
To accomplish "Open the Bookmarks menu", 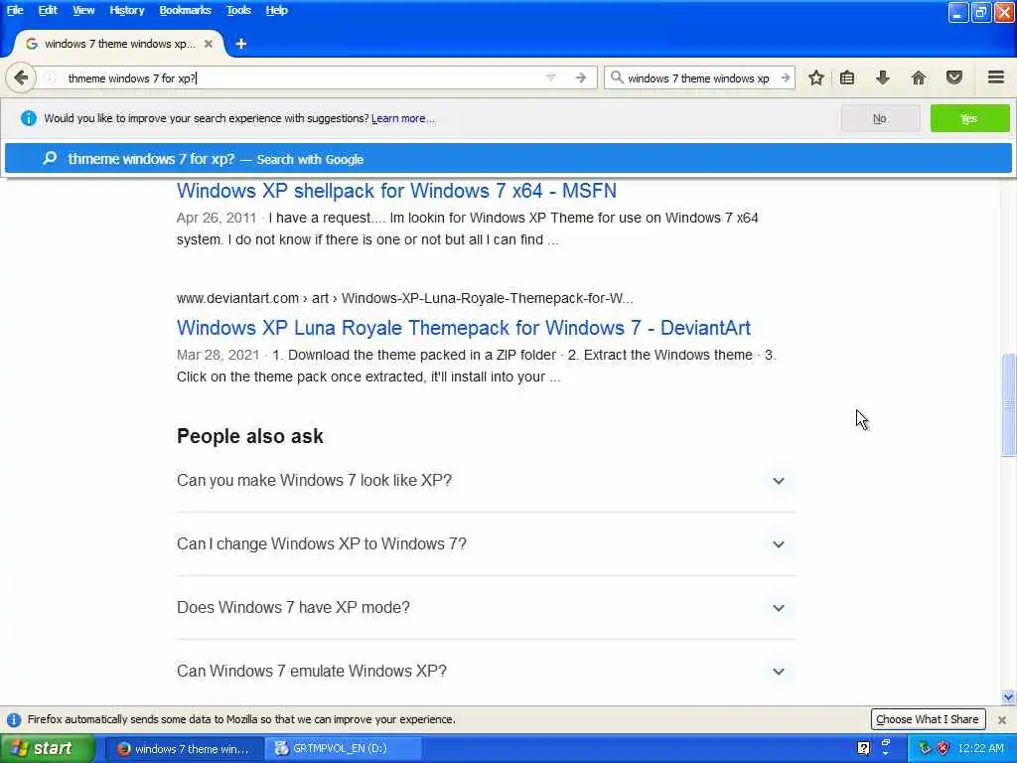I will [186, 10].
